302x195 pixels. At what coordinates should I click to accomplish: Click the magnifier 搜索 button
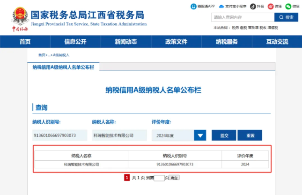(x=286, y=17)
